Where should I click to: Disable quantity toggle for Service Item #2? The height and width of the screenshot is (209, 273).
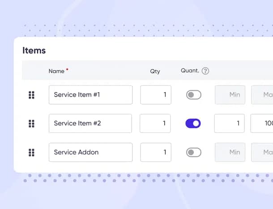click(193, 124)
